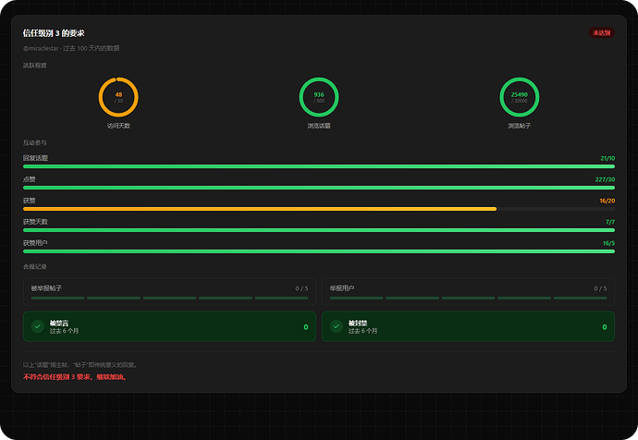Click the 回复话题 label
The height and width of the screenshot is (440, 638).
(x=35, y=158)
